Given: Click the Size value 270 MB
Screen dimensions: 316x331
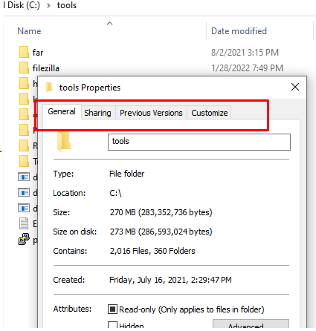Looking at the screenshot, I should coord(161,212).
